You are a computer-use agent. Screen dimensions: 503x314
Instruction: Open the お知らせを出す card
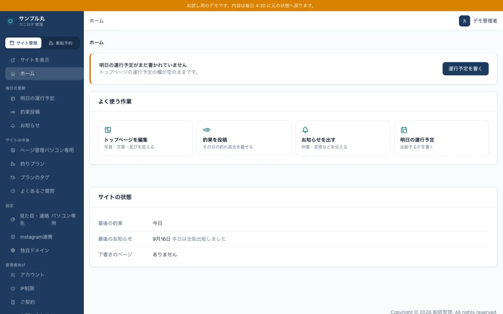(342, 138)
